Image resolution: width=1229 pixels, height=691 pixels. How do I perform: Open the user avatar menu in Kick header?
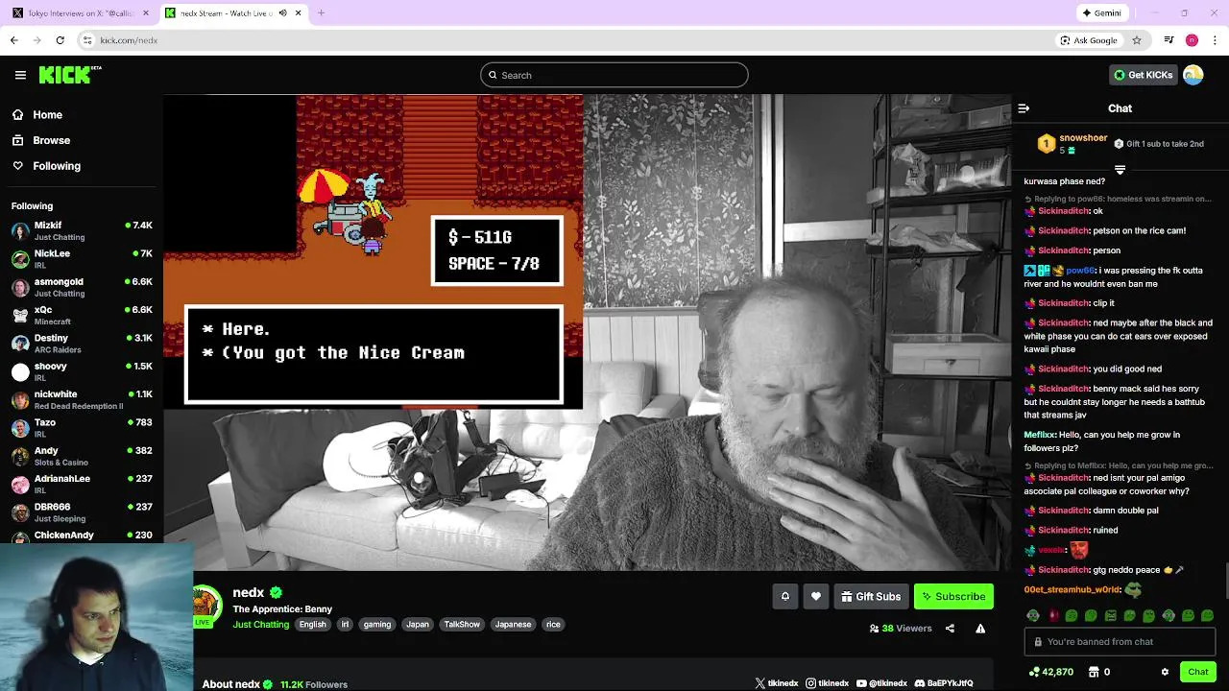coord(1193,75)
